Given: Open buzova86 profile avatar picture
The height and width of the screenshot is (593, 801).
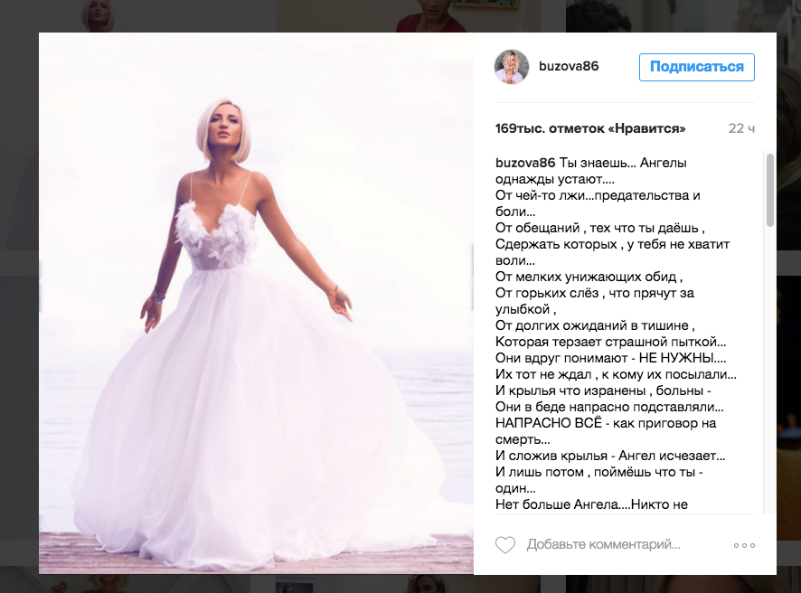Looking at the screenshot, I should pyautogui.click(x=512, y=66).
